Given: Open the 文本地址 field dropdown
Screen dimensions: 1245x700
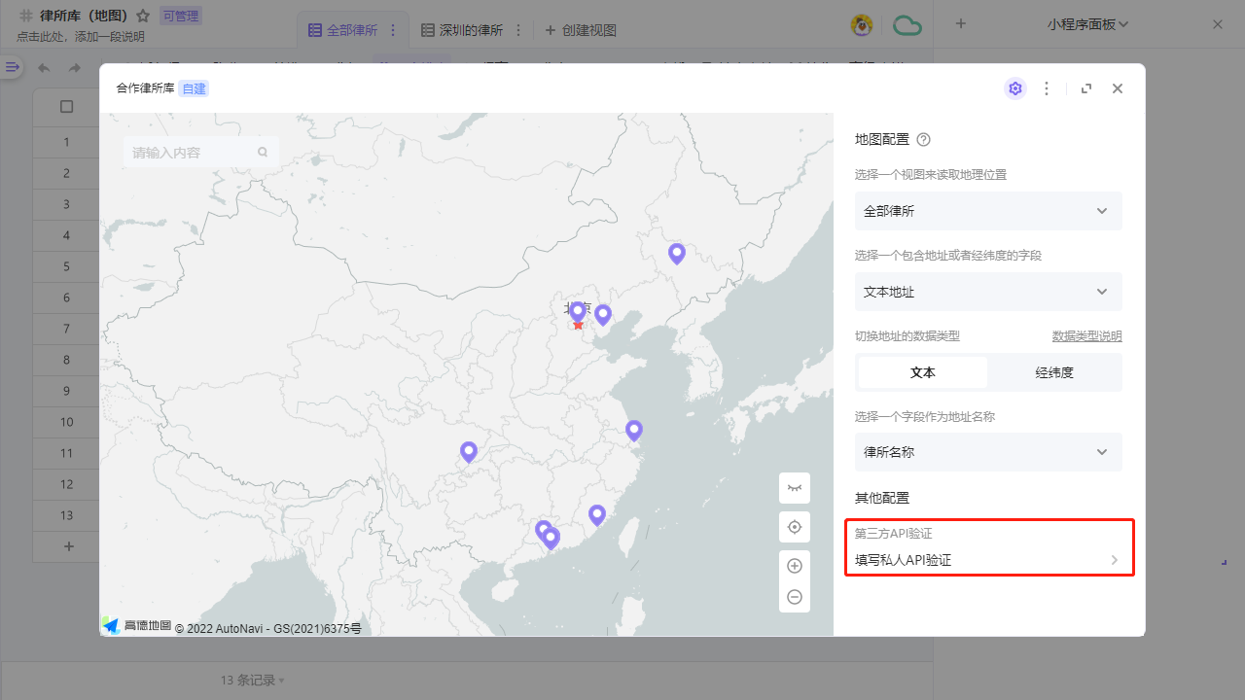Looking at the screenshot, I should (987, 292).
